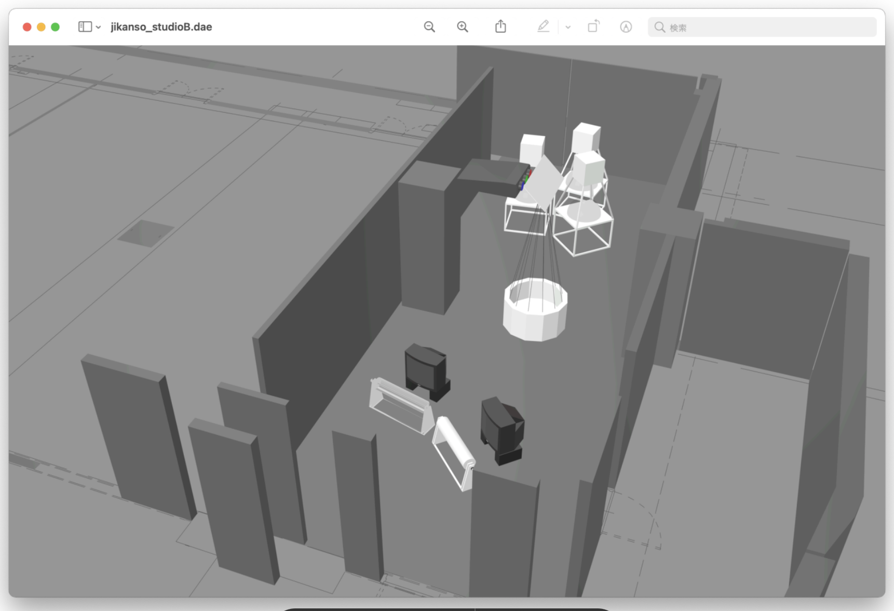Click the dark square floor hatch
Viewport: 894px width, 611px height.
point(145,233)
